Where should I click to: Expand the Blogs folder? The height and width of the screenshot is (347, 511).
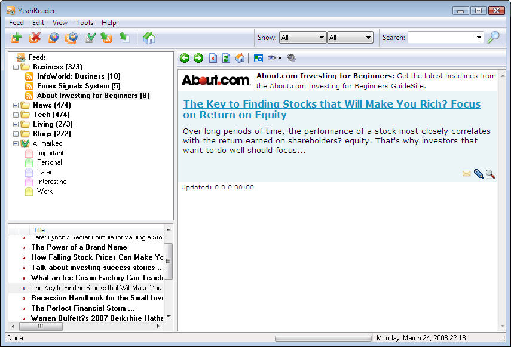click(x=16, y=134)
